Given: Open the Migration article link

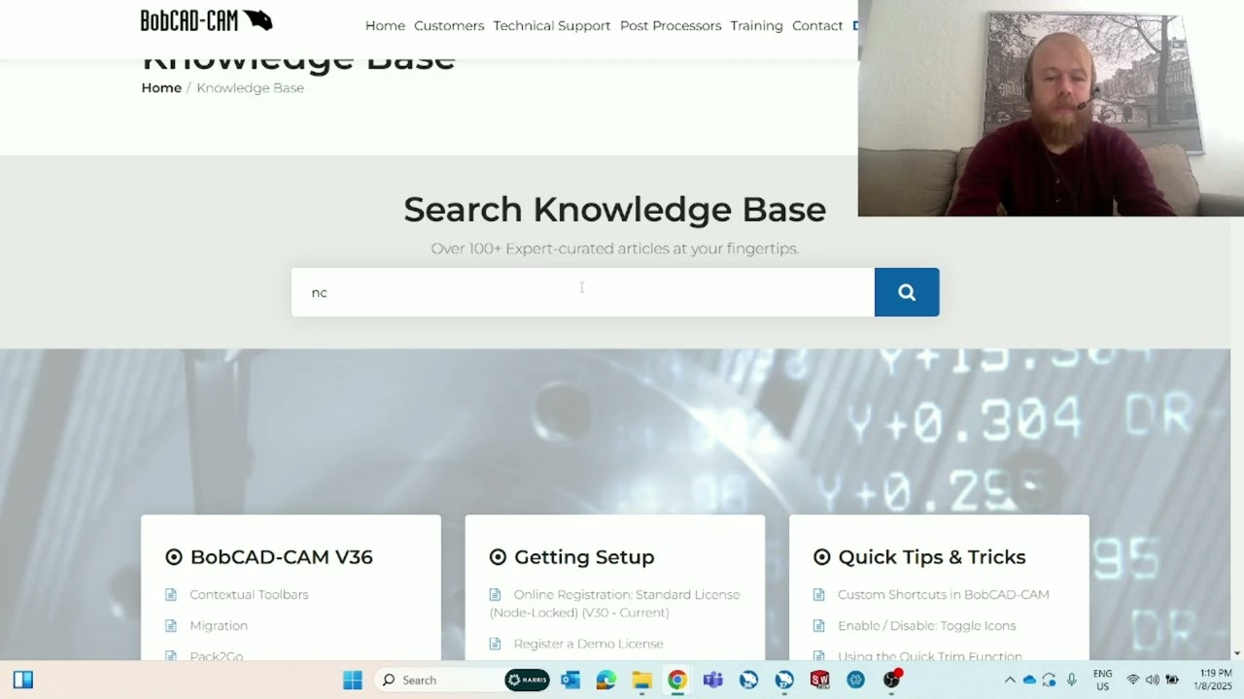Looking at the screenshot, I should tap(219, 625).
